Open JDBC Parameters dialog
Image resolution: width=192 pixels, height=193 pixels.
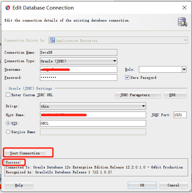pos(138,95)
